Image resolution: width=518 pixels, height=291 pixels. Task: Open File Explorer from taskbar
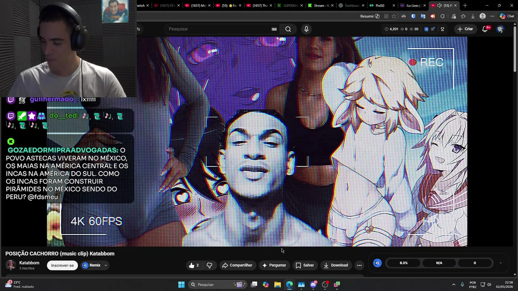coord(278,285)
